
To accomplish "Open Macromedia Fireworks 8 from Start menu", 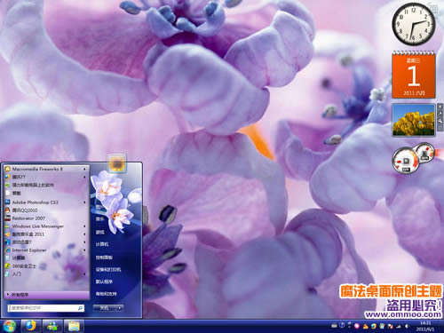I will click(46, 169).
